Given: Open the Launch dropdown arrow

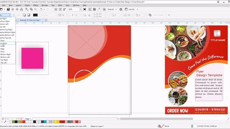Looking at the screenshot, I should (137, 9).
